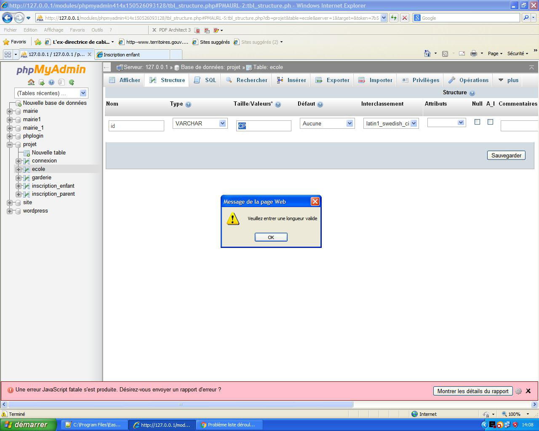Click the warning icon in message dialog
This screenshot has height=431, width=539.
click(233, 219)
